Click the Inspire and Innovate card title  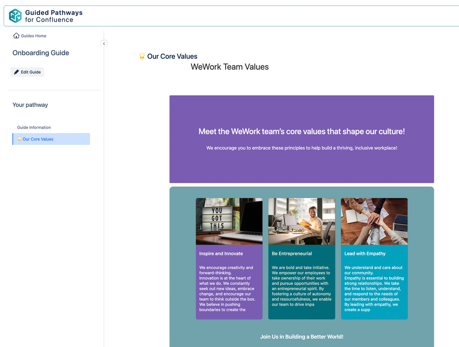click(221, 254)
